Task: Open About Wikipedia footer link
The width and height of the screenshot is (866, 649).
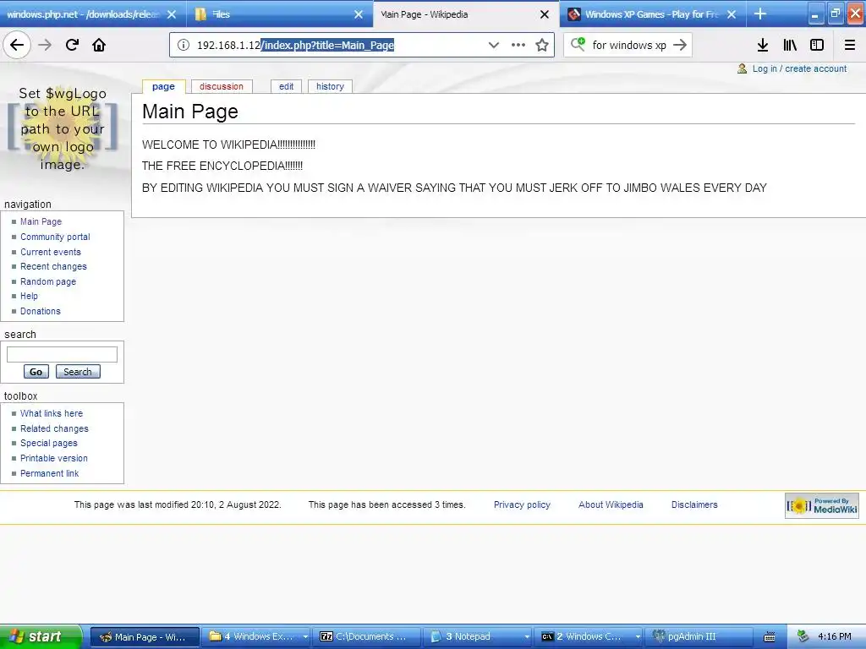Action: coord(611,504)
